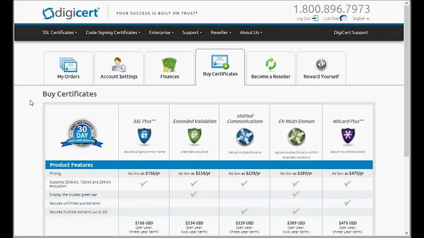Click the '$234 USD' term price
424x238 pixels.
click(194, 223)
